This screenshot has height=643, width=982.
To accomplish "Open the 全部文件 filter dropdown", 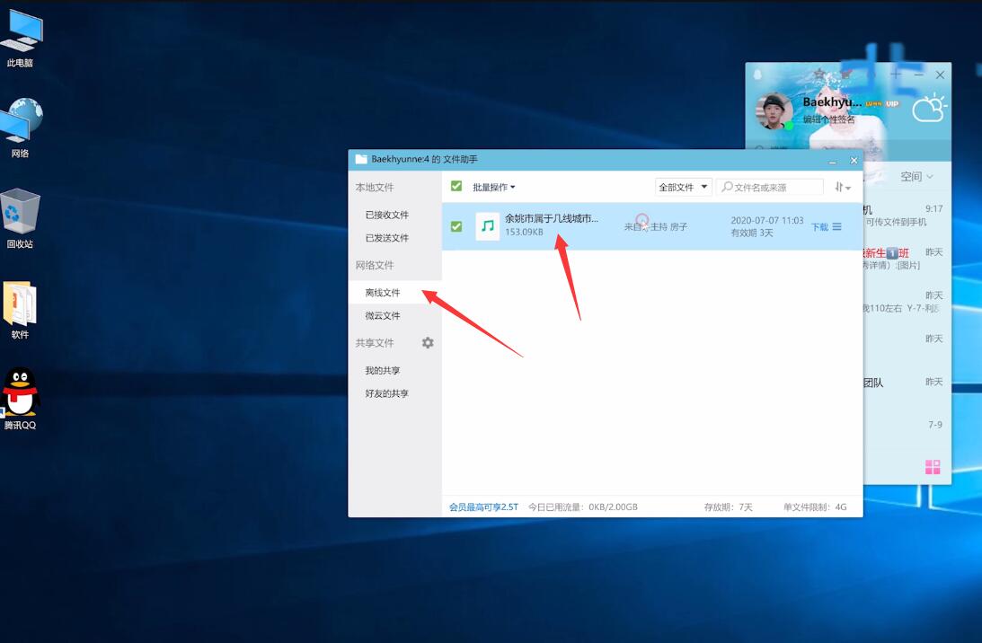I will tap(683, 187).
